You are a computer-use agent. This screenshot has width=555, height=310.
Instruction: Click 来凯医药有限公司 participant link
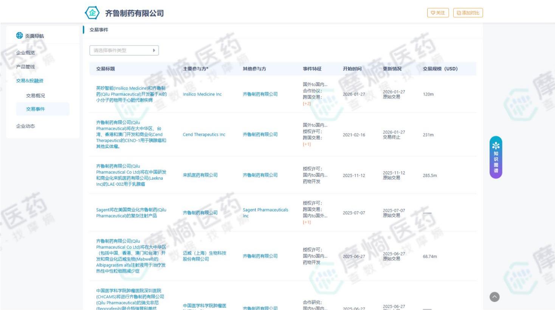[200, 175]
